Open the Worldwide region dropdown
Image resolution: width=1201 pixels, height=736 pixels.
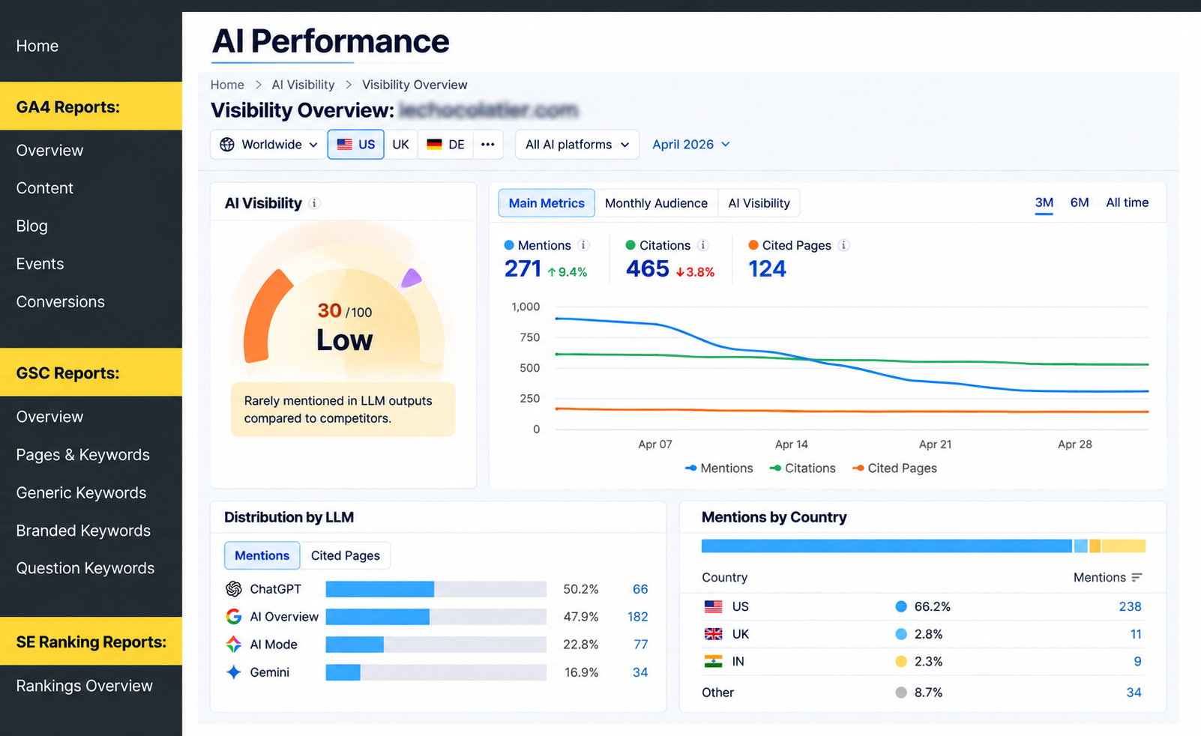pyautogui.click(x=269, y=145)
